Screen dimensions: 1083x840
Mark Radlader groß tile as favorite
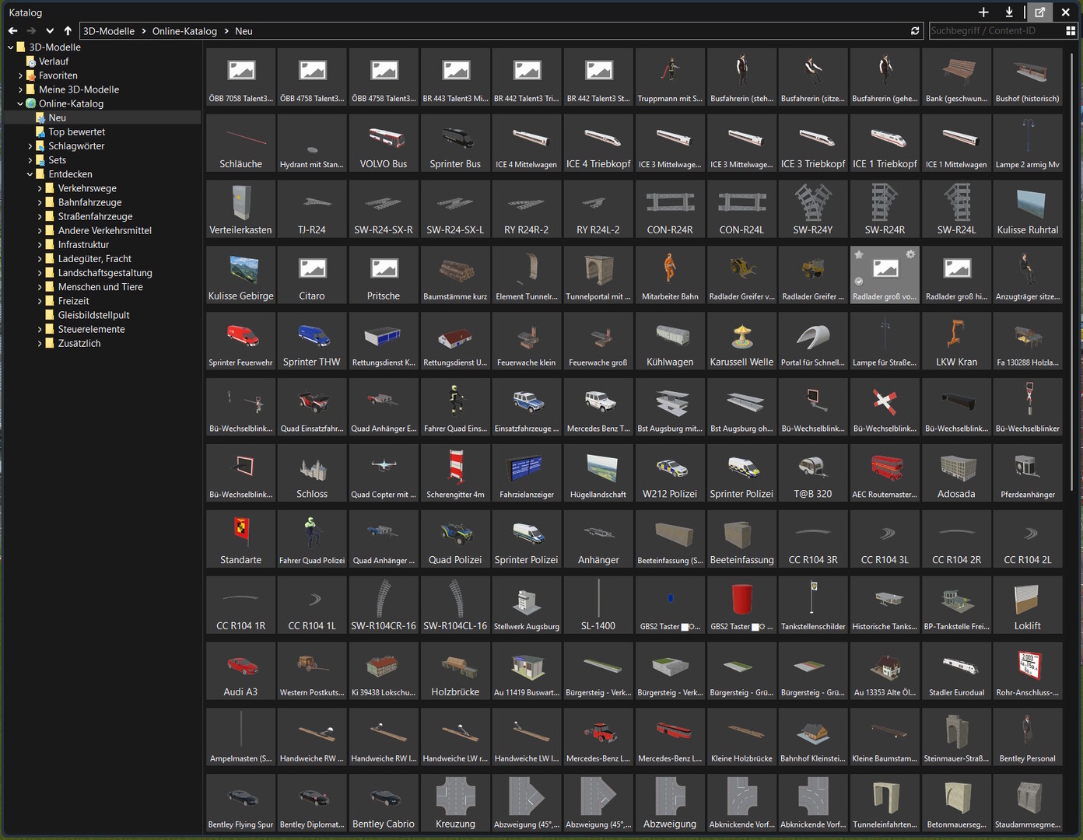[x=859, y=254]
